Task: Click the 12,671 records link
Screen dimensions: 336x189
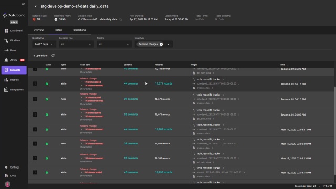Action: pos(164,83)
